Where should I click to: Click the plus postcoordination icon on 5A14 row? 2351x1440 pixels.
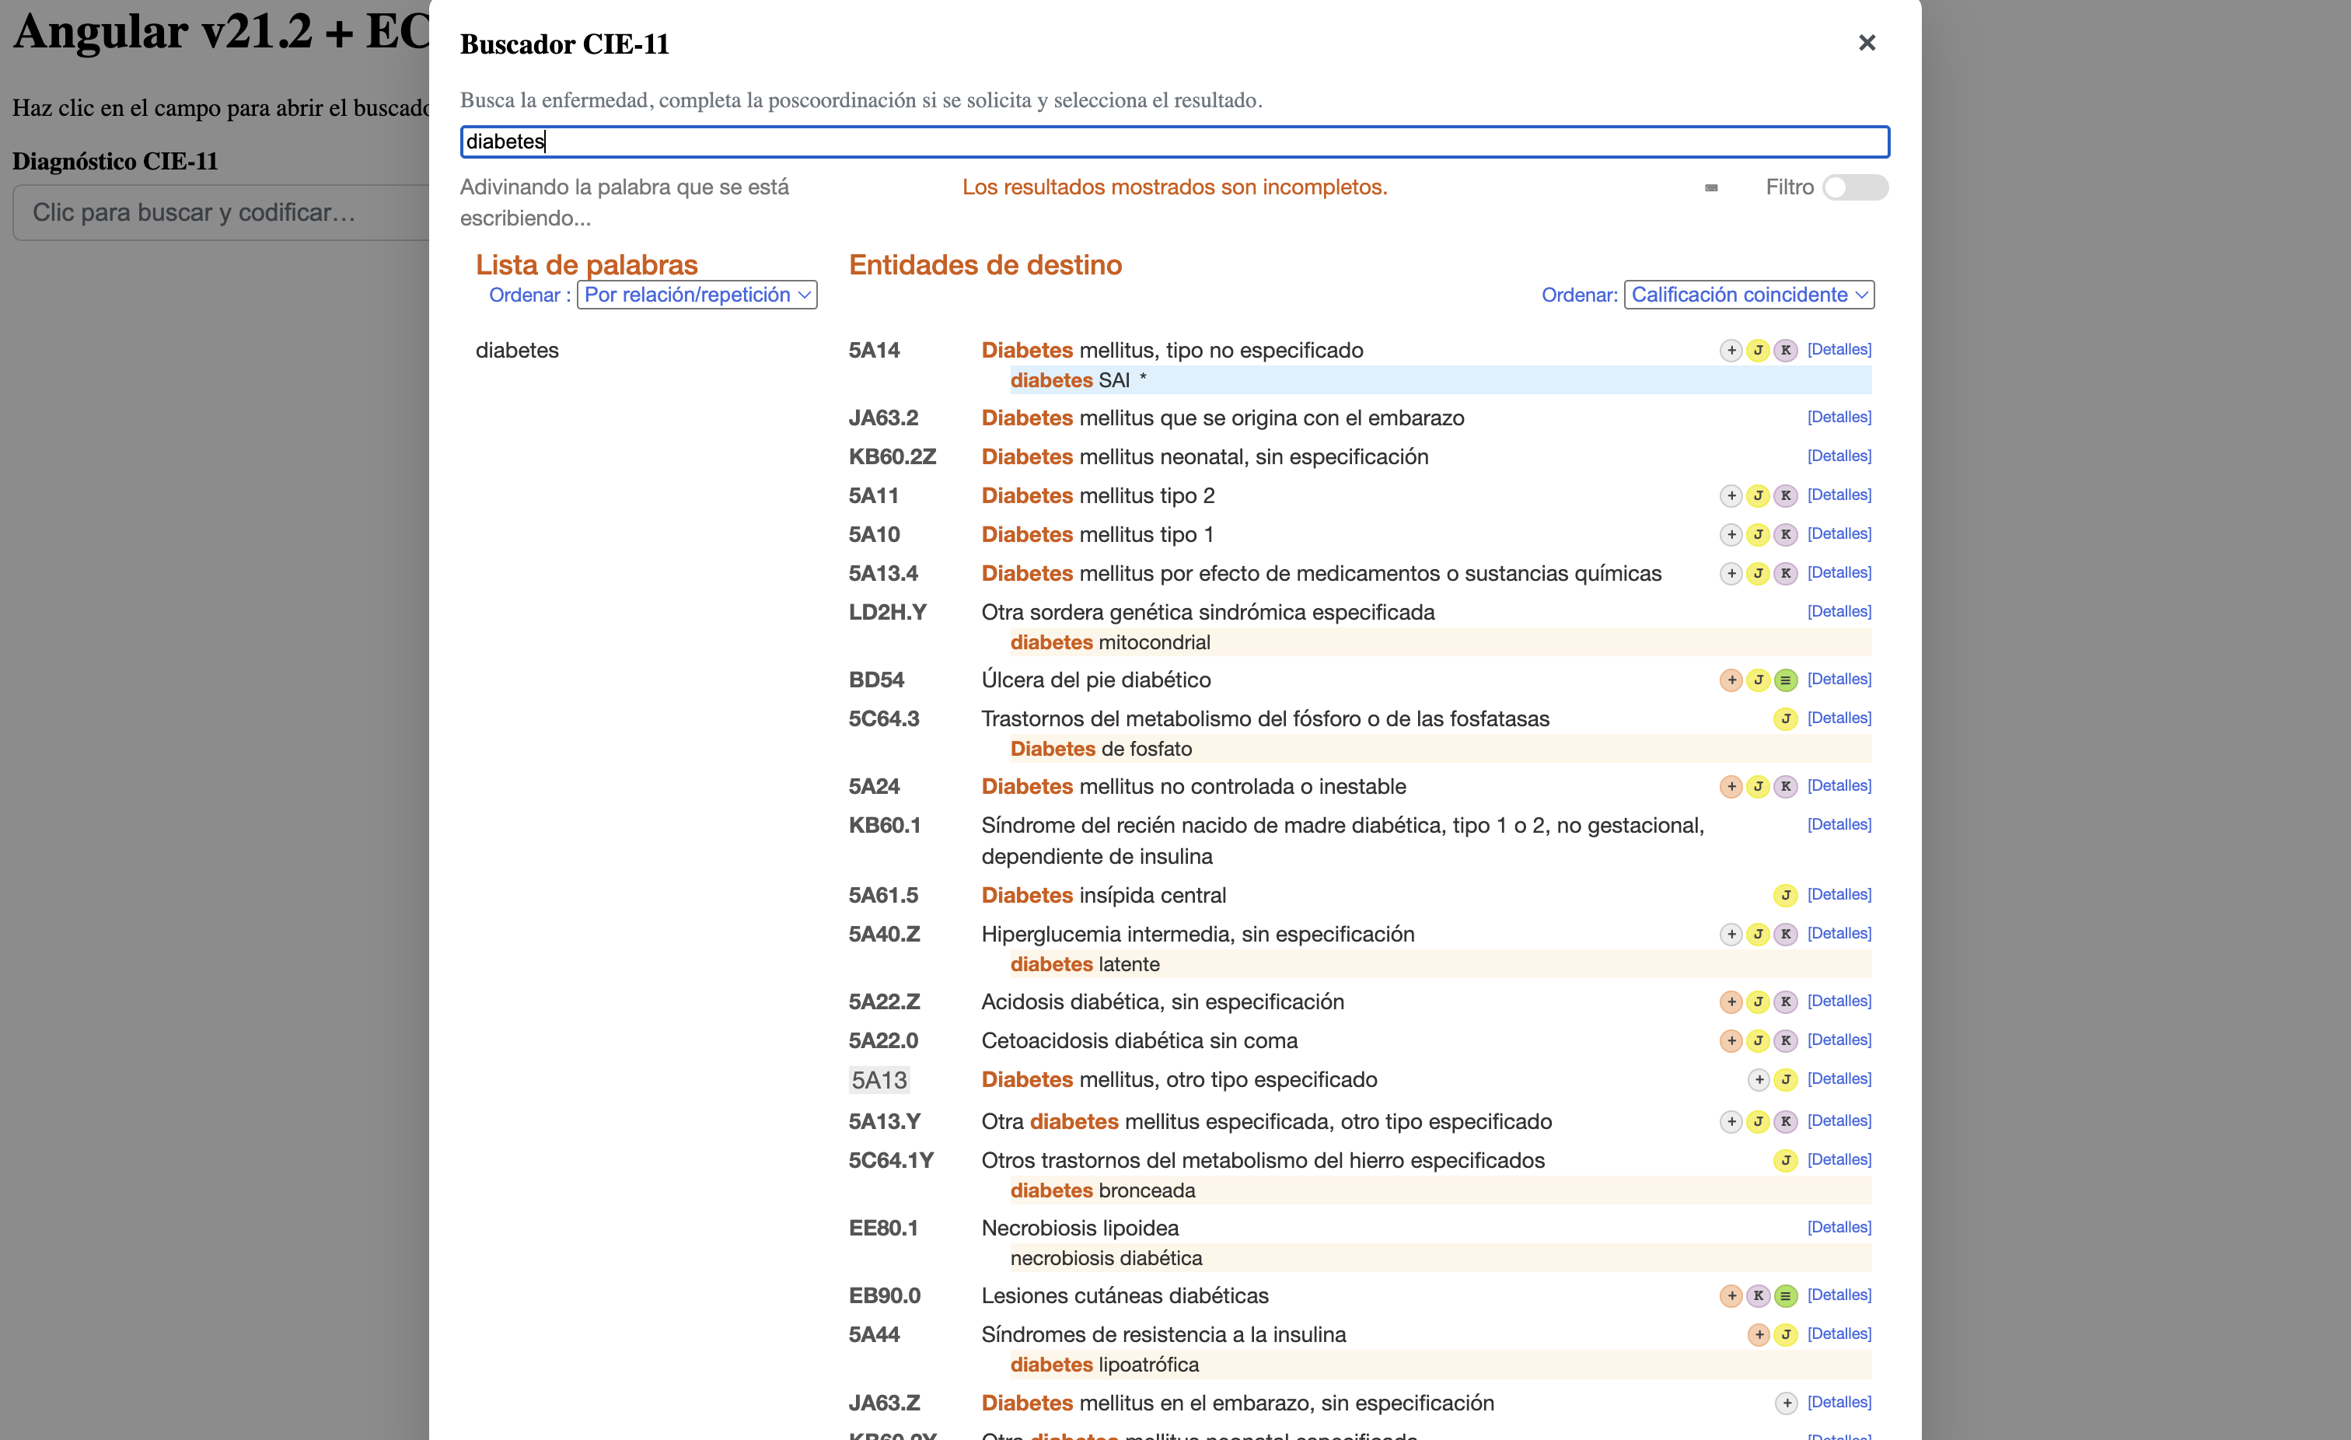click(1731, 350)
